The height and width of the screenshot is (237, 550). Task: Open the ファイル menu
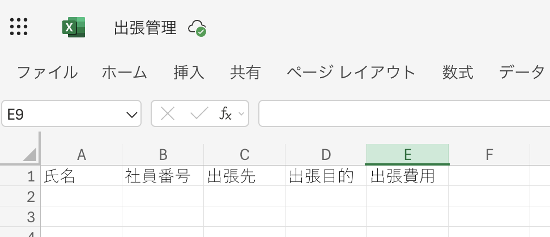[x=48, y=72]
